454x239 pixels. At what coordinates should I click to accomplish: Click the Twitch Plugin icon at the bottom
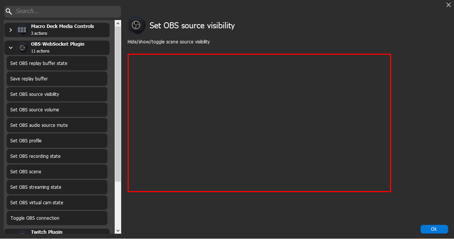pyautogui.click(x=22, y=232)
